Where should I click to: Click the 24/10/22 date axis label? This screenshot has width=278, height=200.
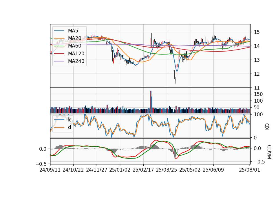point(73,170)
